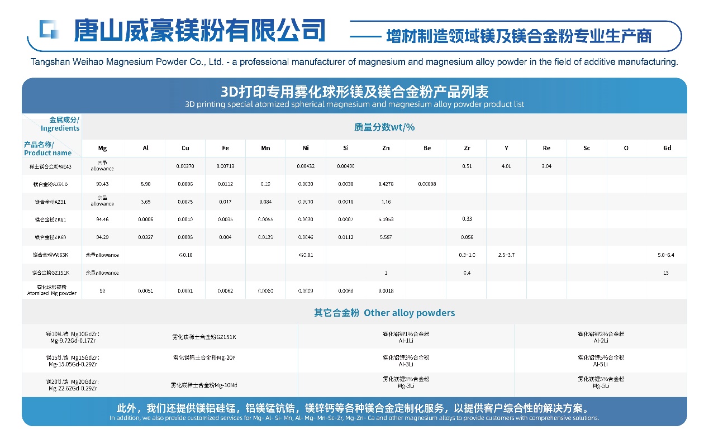Image resolution: width=709 pixels, height=444 pixels.
Task: Click the Mg10GdZr alloy entry
Action: (x=73, y=337)
